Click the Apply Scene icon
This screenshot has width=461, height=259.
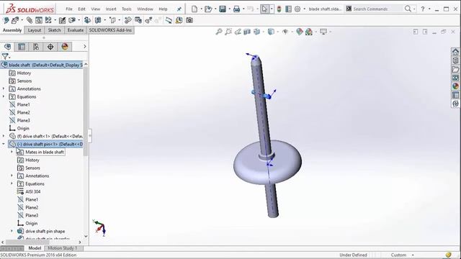click(x=309, y=32)
